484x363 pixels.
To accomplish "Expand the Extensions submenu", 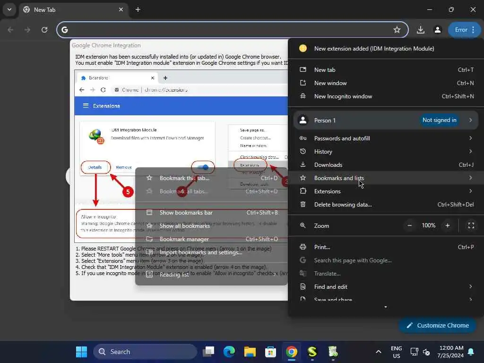I will [386, 191].
